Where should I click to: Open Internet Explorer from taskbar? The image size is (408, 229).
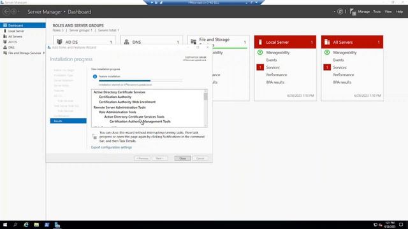tap(26, 225)
